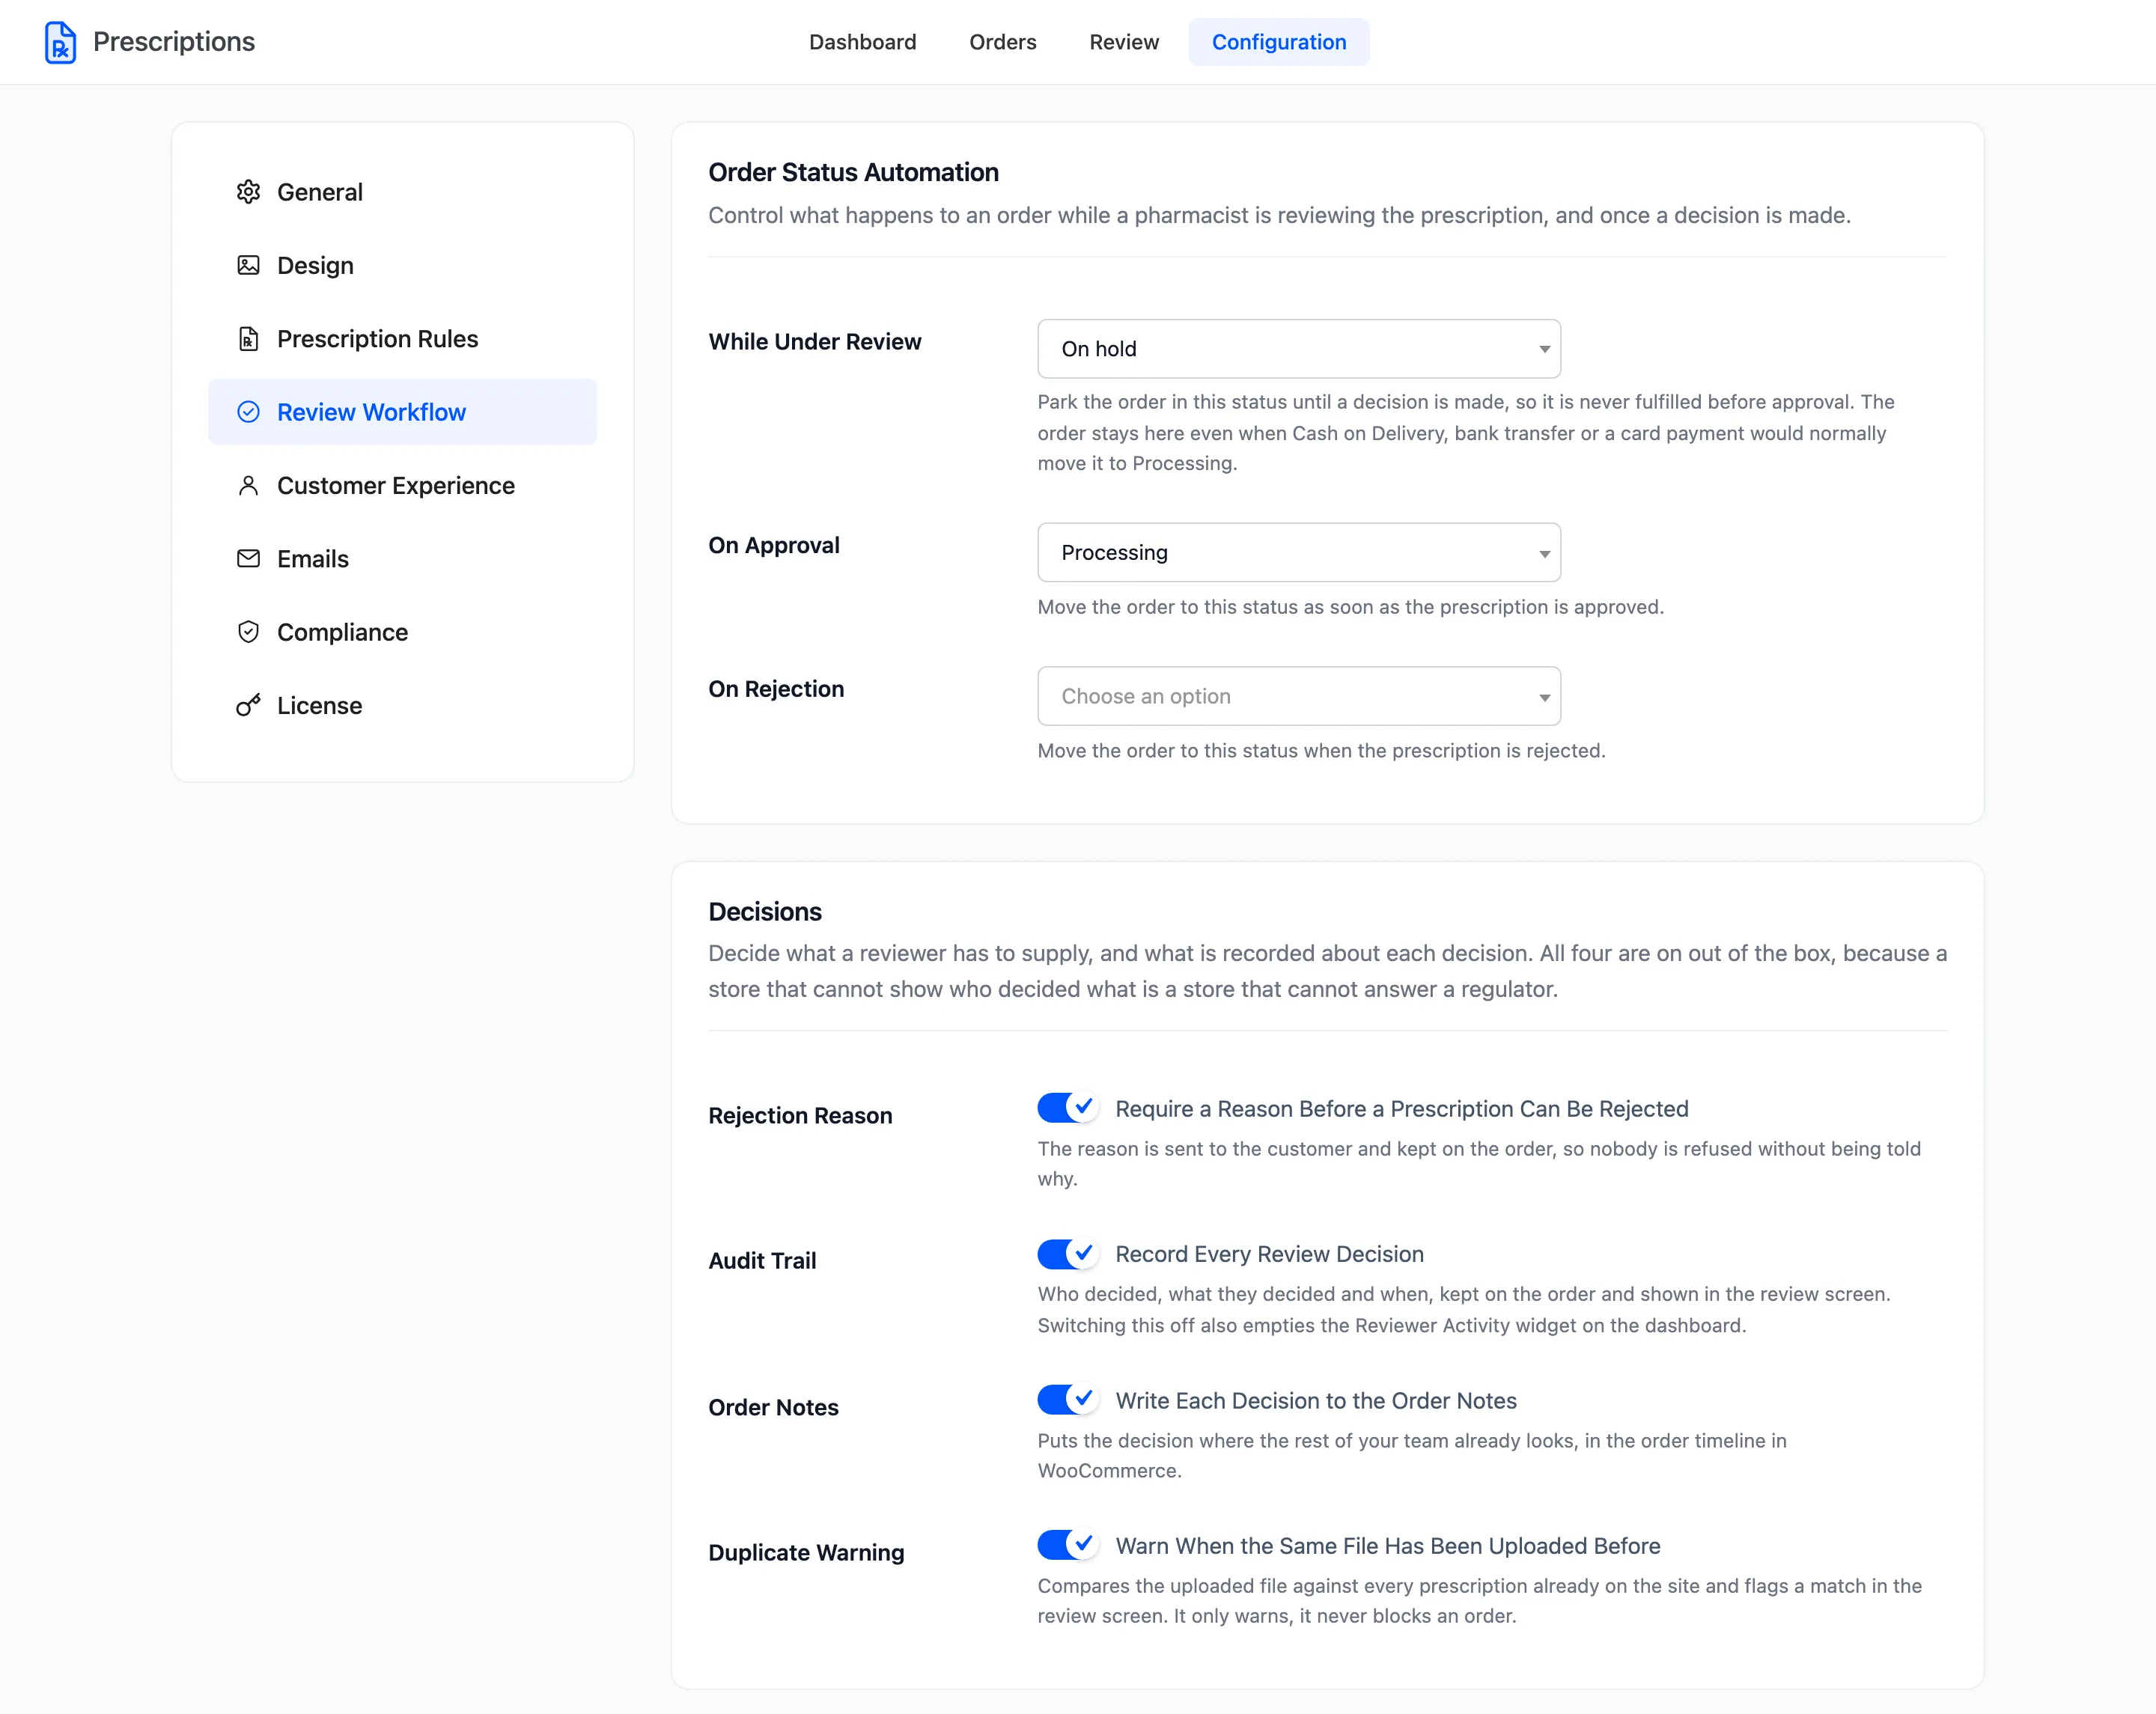Open the On Rejection Choose an option dropdown
This screenshot has height=1714, width=2156.
click(x=1299, y=696)
